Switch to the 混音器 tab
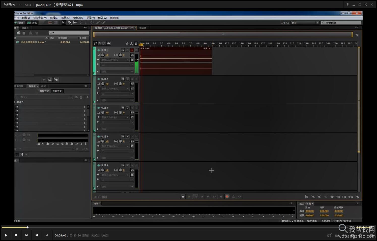This screenshot has width=377, height=241. [143, 28]
